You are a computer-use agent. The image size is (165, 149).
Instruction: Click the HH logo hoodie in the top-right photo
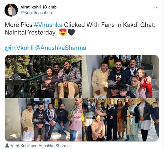coord(118,78)
